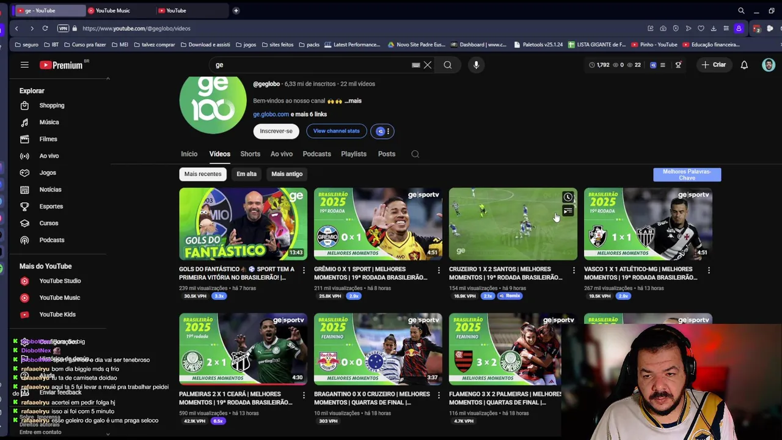Click the search magnifier button
Viewport: 782px width, 440px height.
tap(448, 65)
